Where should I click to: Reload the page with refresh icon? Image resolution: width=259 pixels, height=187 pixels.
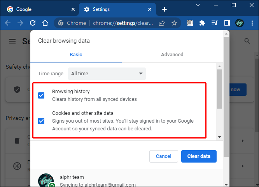pyautogui.click(x=33, y=23)
